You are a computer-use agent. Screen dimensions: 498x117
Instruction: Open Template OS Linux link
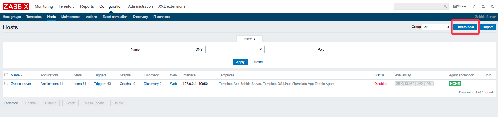pos(277,84)
